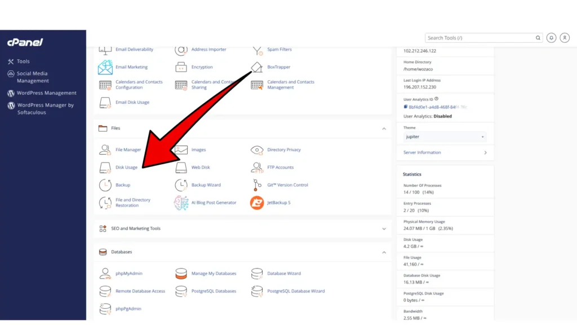The width and height of the screenshot is (577, 325).
Task: Click last login IP 196.207.152.230
Action: [x=419, y=87]
